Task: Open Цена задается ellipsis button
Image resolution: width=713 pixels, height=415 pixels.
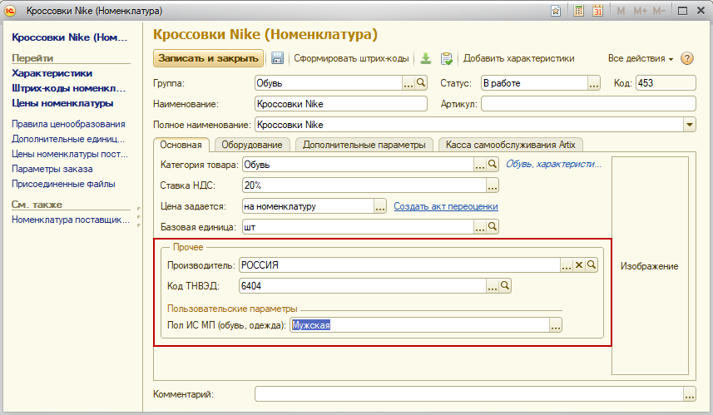Action: click(380, 206)
